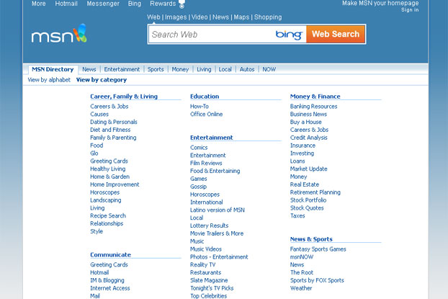Screen dimensions: 448x299
Task: Switch to the MSN Directory tab
Action: click(x=53, y=69)
